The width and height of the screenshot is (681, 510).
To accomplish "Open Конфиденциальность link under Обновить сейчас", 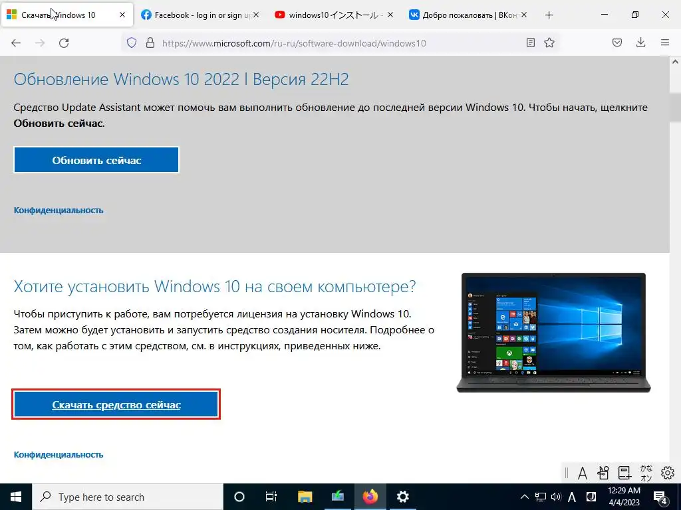I will click(x=59, y=211).
